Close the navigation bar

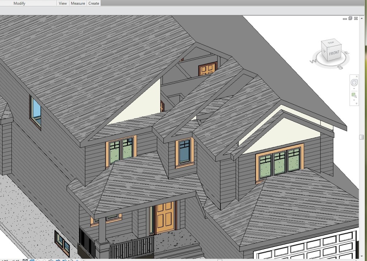[x=357, y=77]
